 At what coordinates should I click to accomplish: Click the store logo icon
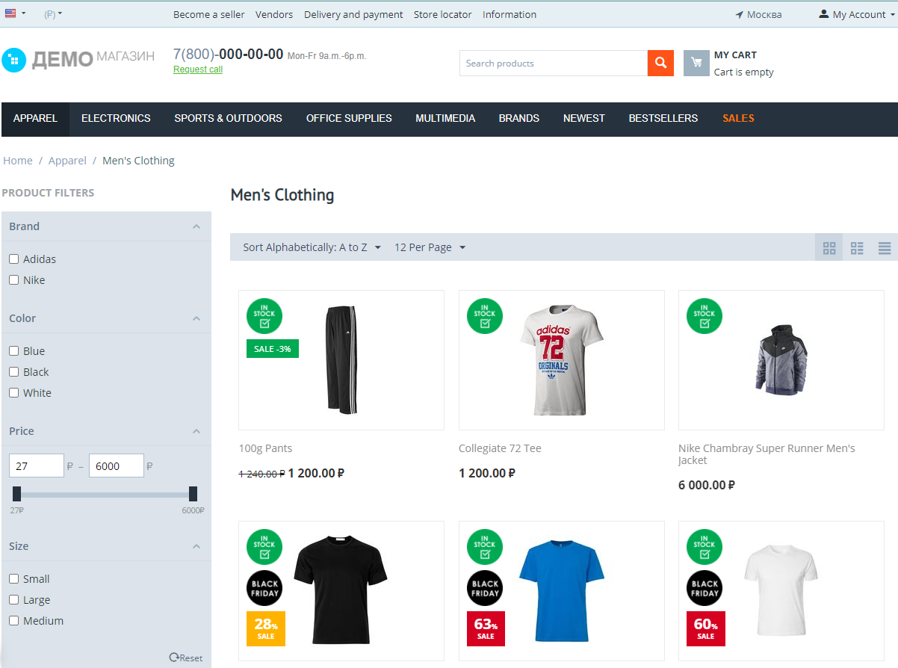(x=14, y=60)
